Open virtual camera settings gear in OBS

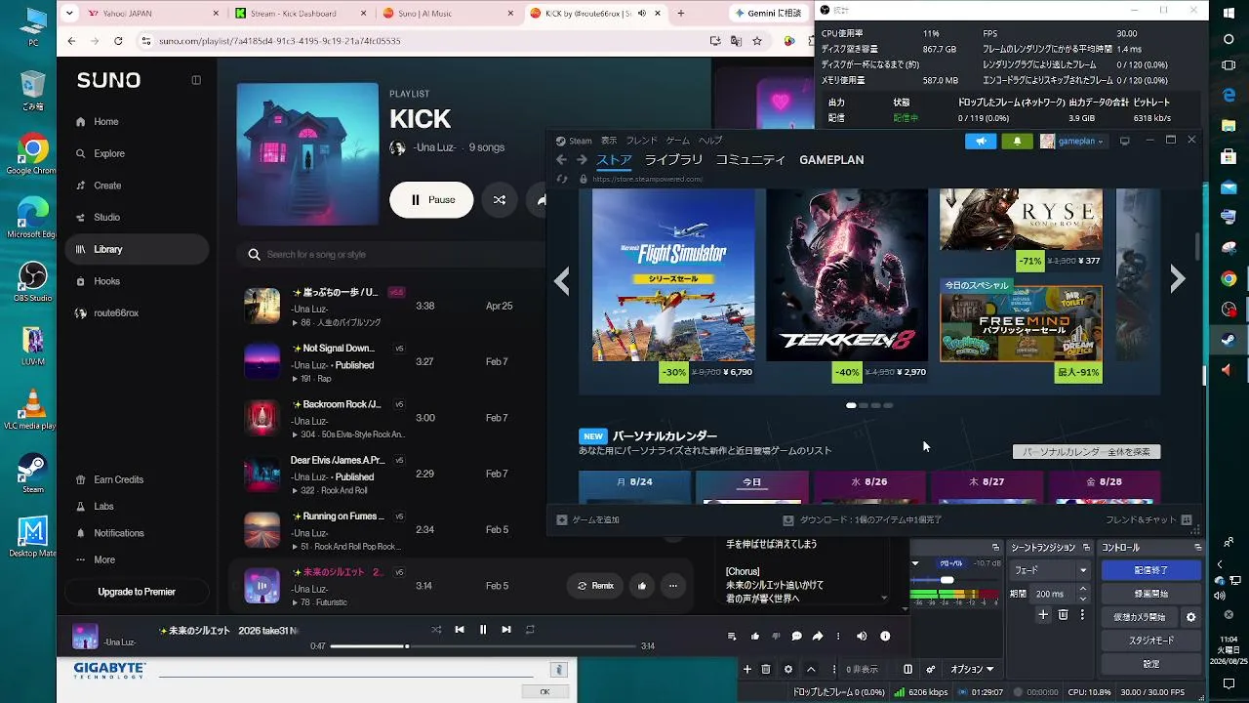point(1190,617)
